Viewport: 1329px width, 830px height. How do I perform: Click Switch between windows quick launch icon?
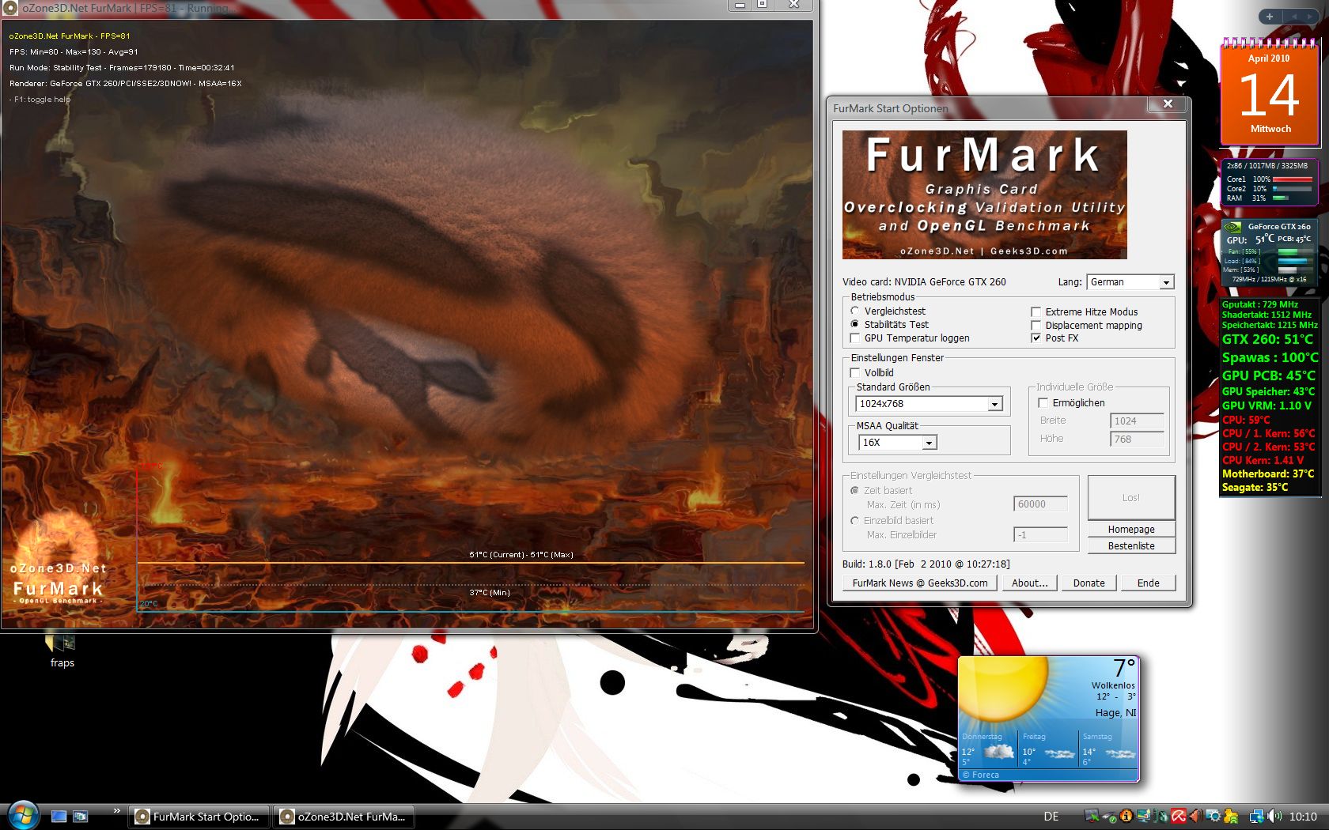point(80,817)
